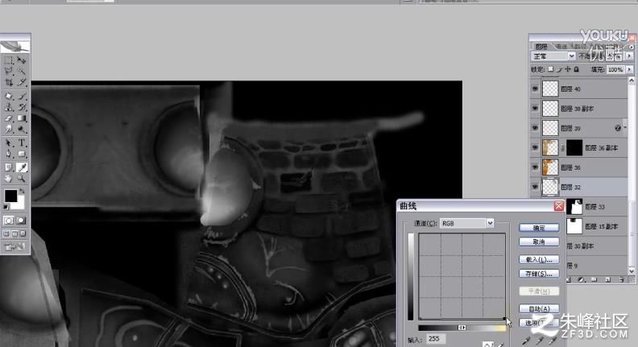Viewport: 638px width, 347px height.
Task: Select the Crop tool
Action: (x=9, y=83)
